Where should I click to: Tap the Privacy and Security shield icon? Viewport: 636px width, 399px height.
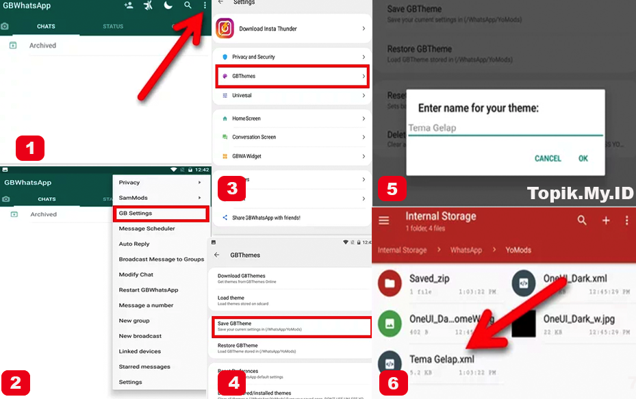(225, 57)
